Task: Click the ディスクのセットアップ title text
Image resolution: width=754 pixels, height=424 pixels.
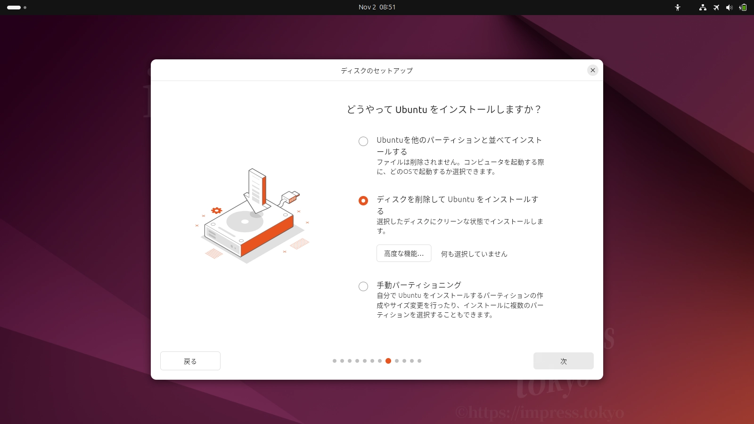Action: (x=377, y=71)
